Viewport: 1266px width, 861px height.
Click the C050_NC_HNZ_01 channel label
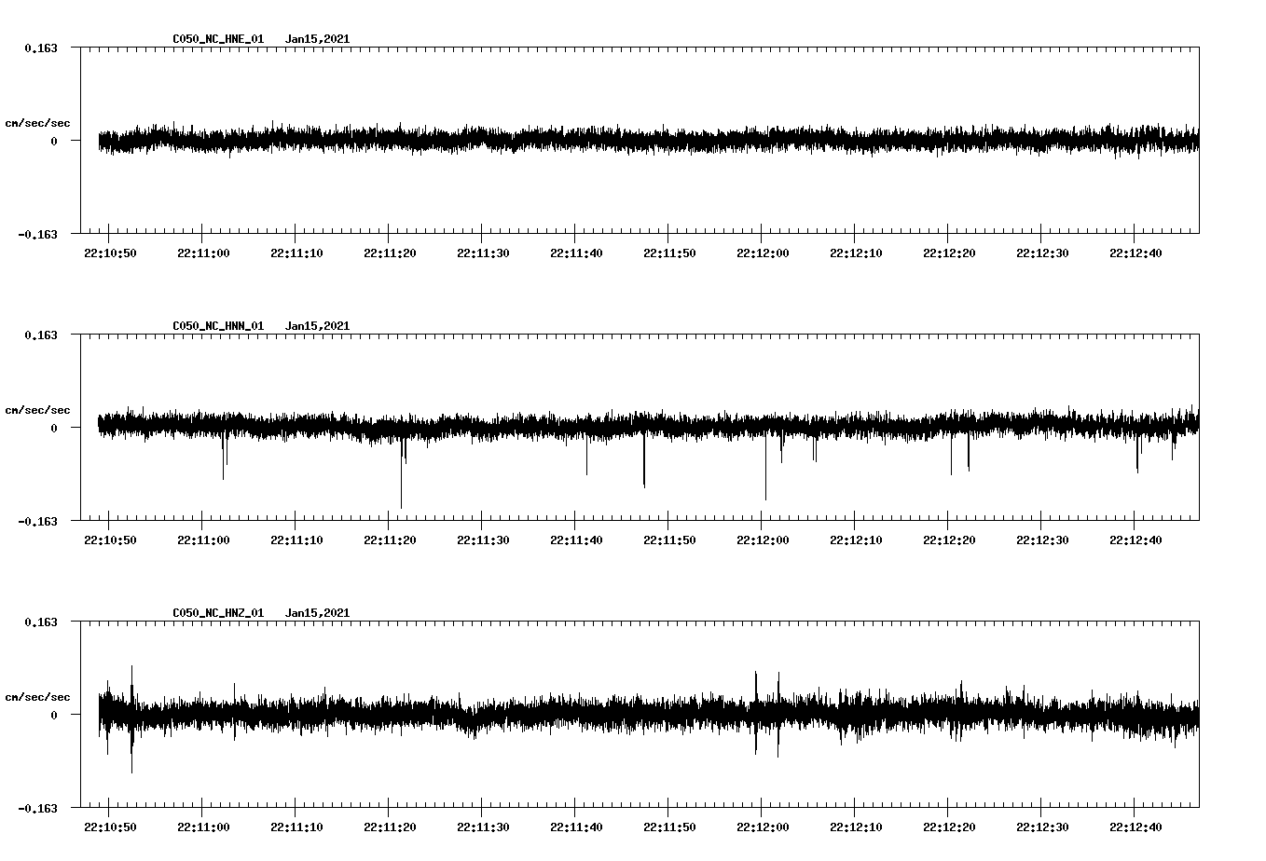pos(216,612)
